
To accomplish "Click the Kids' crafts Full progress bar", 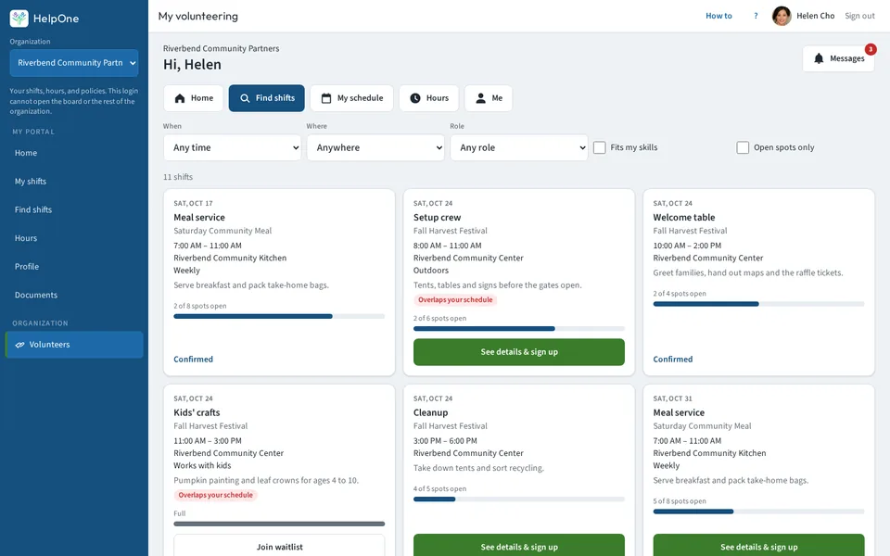I will coord(279,524).
